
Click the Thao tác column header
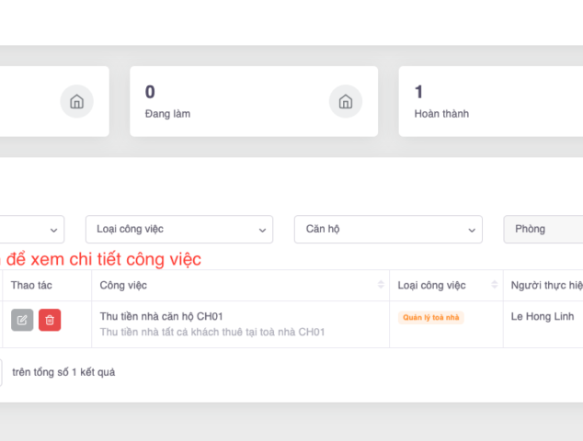[x=31, y=286]
